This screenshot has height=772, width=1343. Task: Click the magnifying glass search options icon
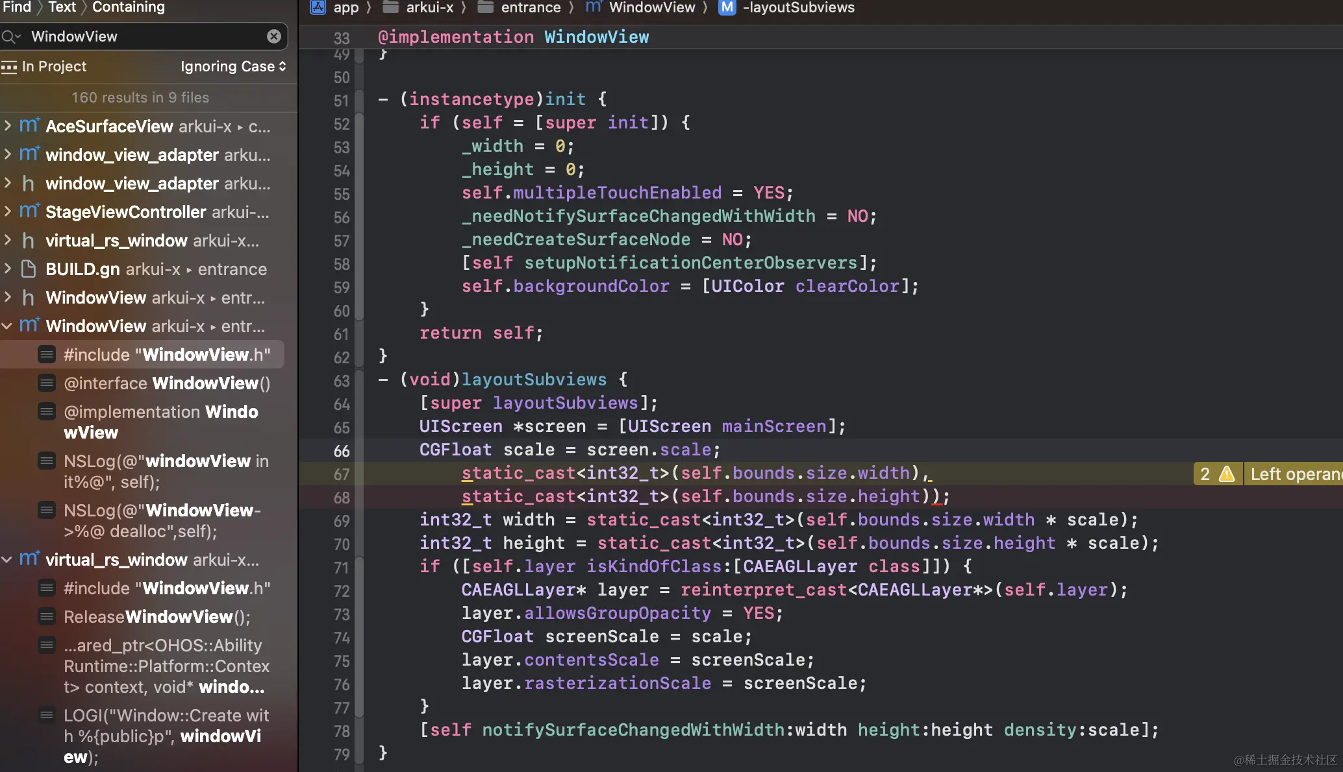(x=10, y=37)
